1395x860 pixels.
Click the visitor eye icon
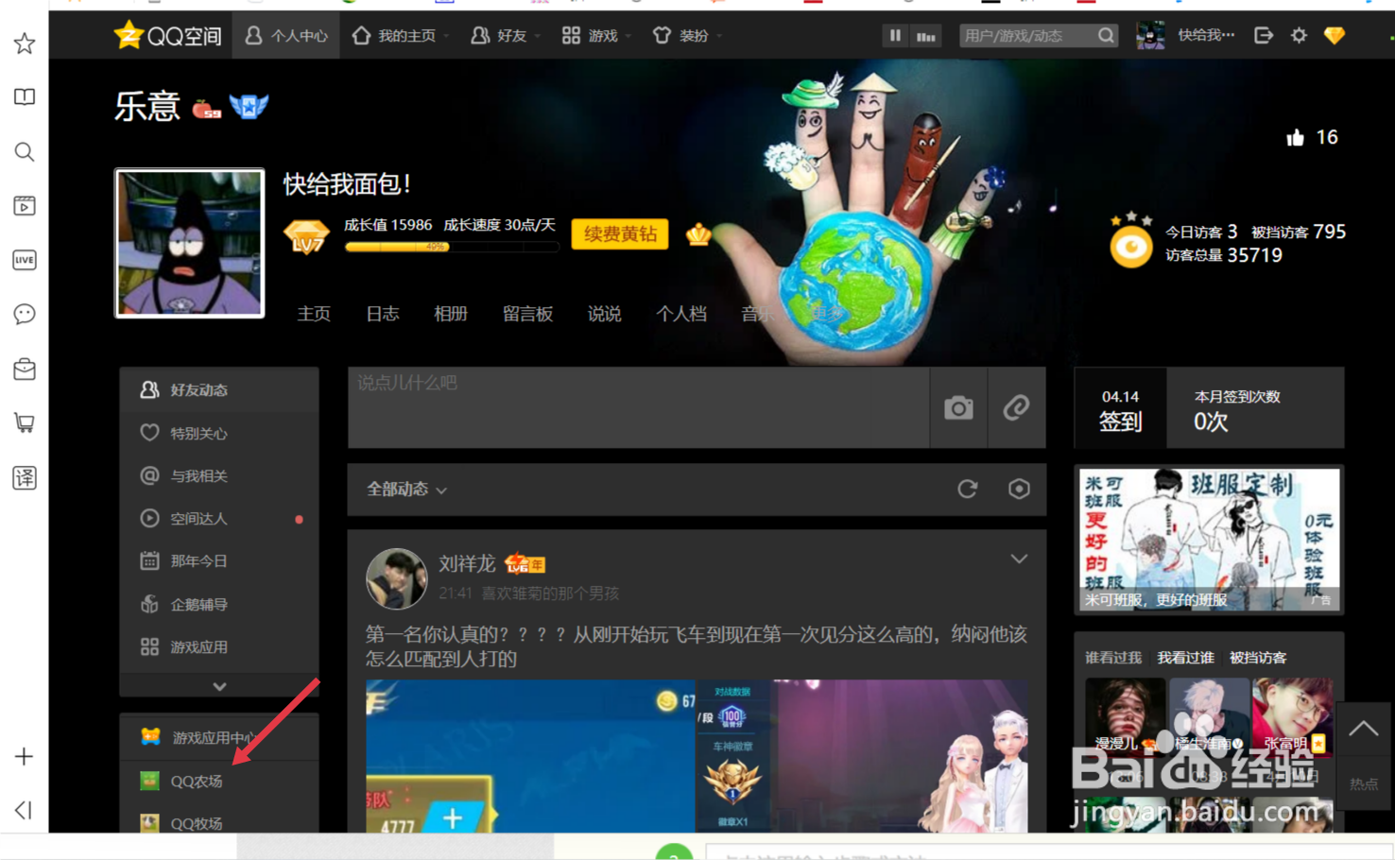point(1130,248)
